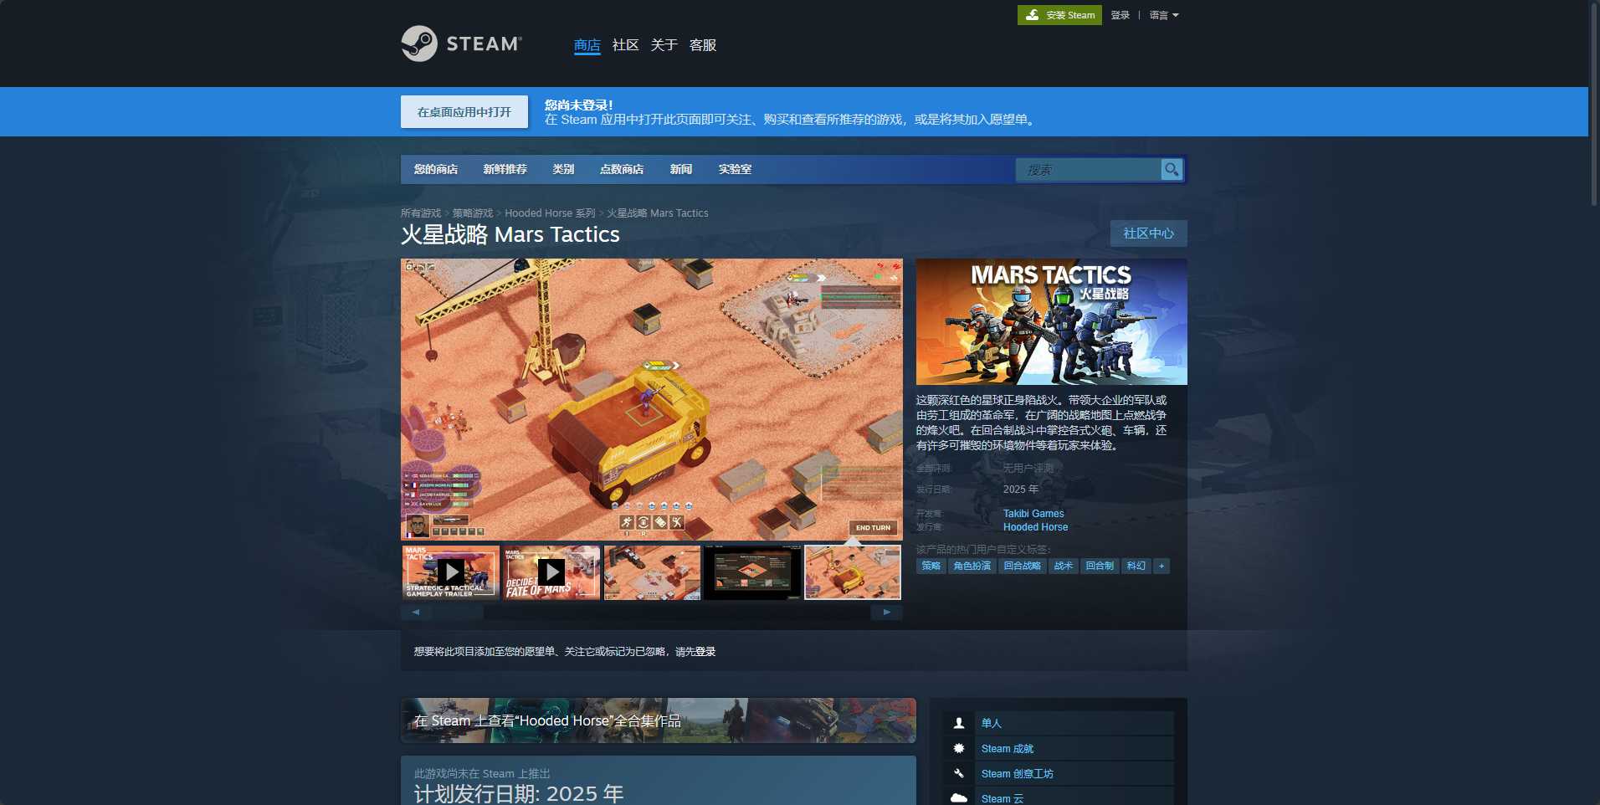
Task: Open the 单人 single-player feature link
Action: [992, 723]
